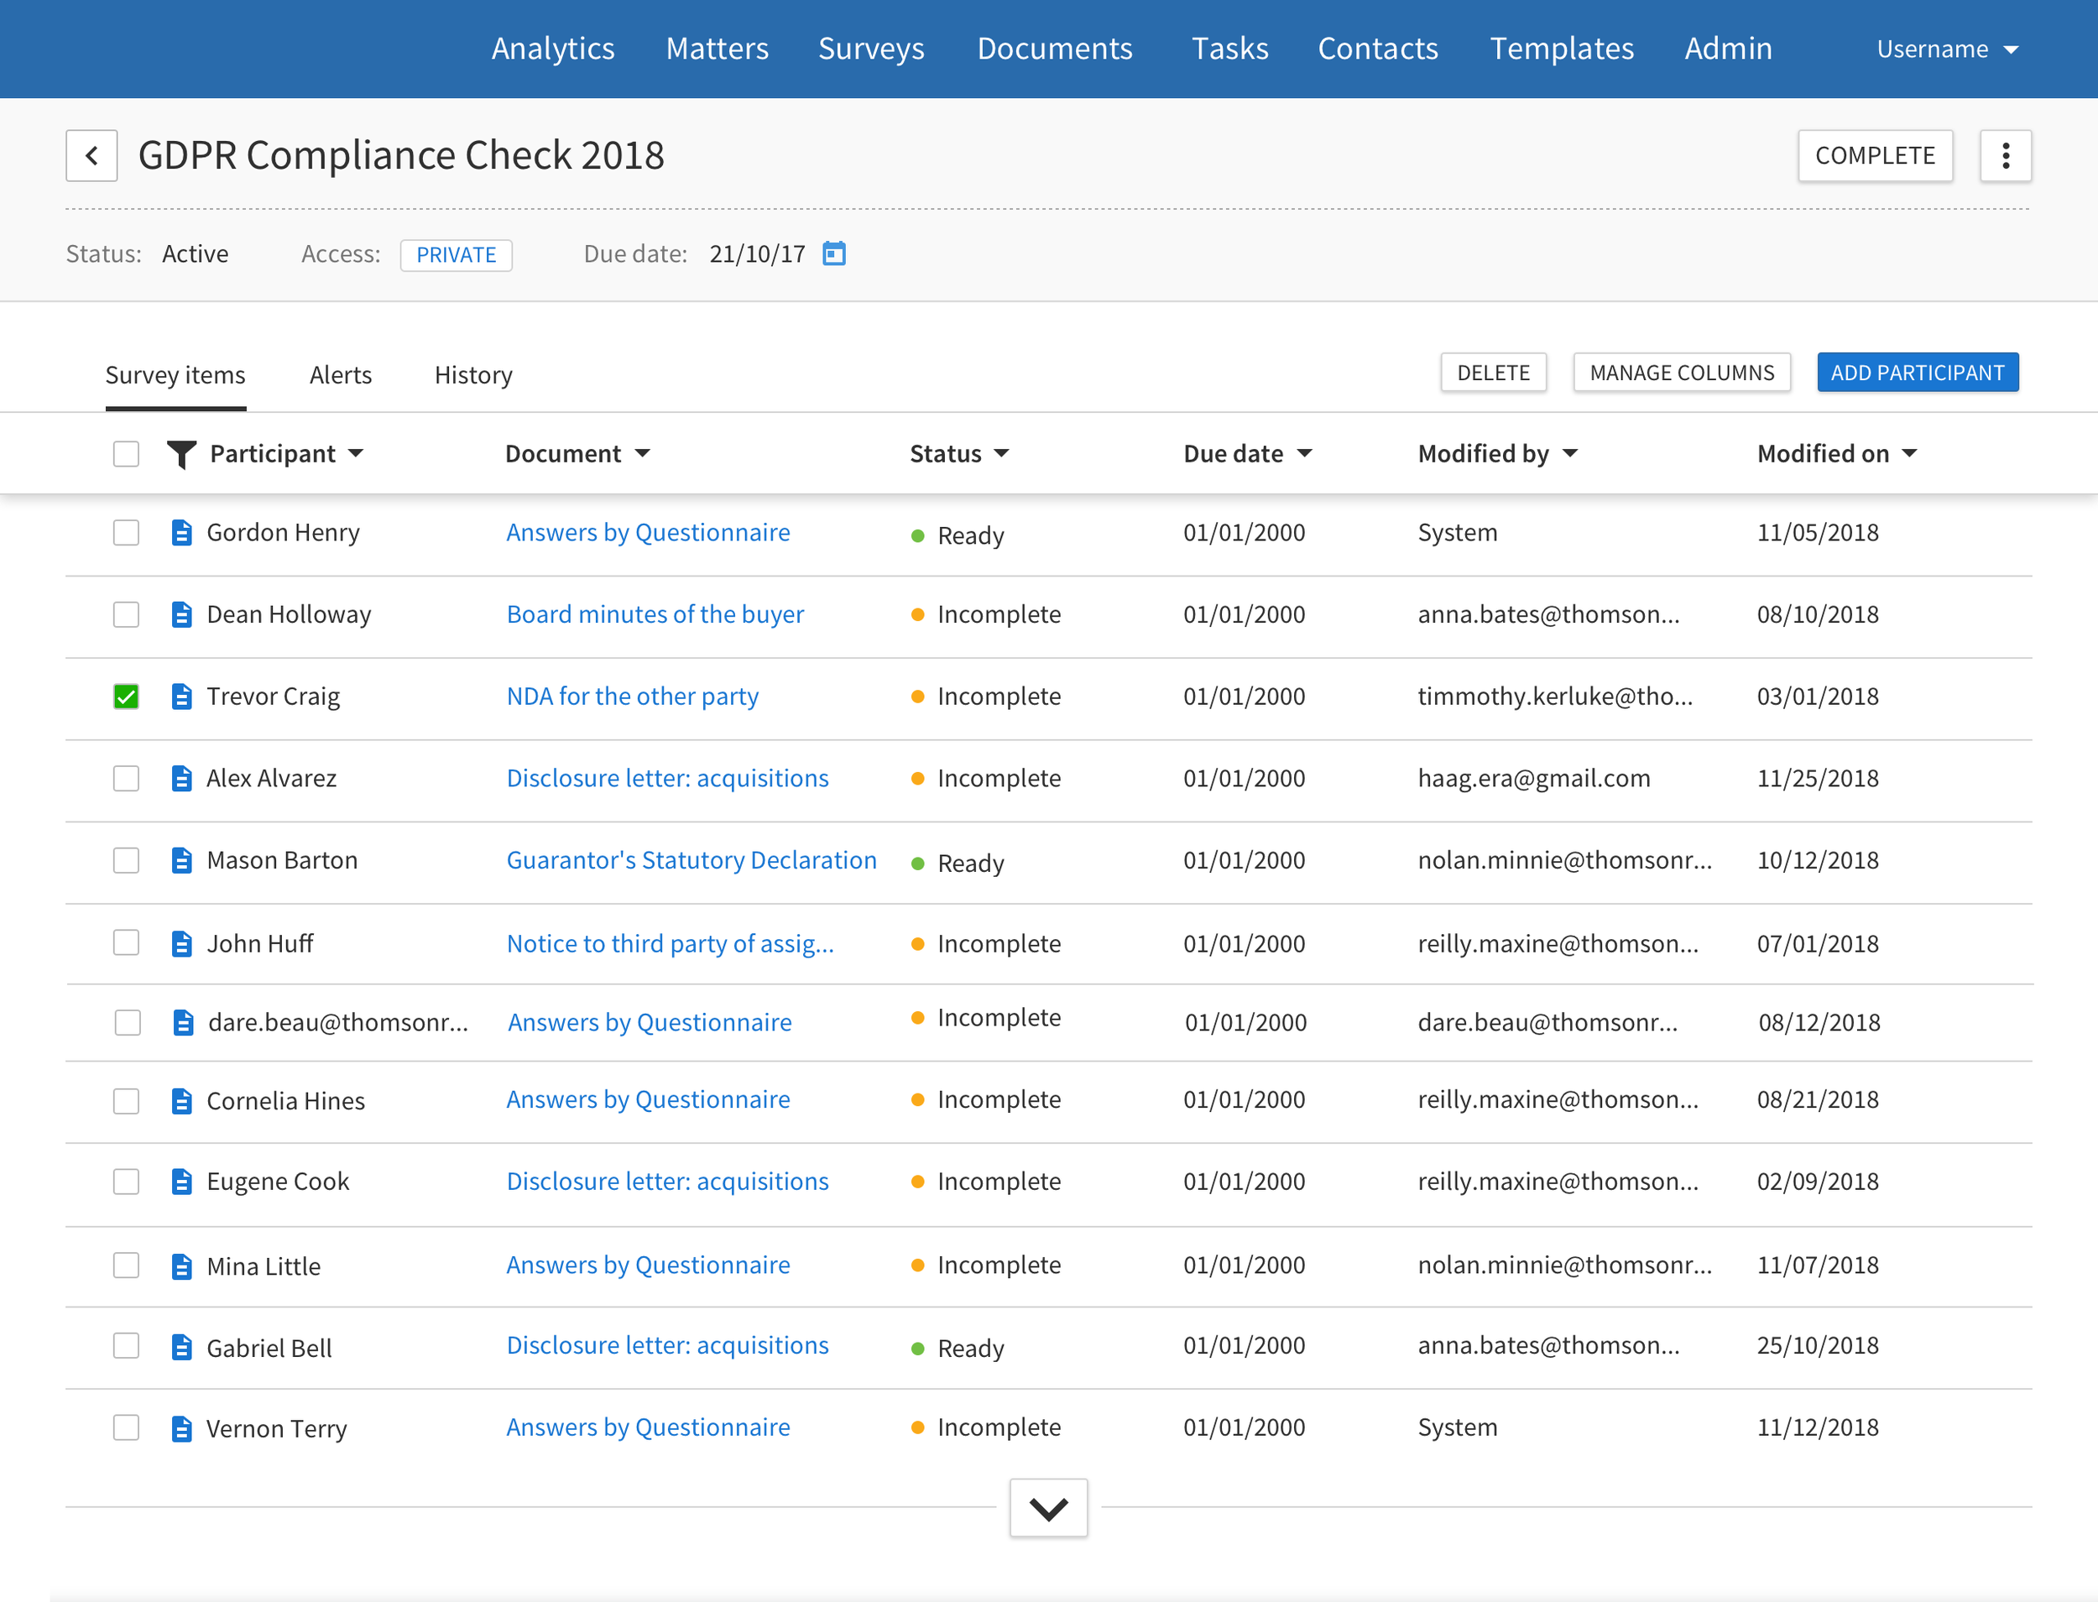Uncheck the box for Trevor Craig

point(126,697)
